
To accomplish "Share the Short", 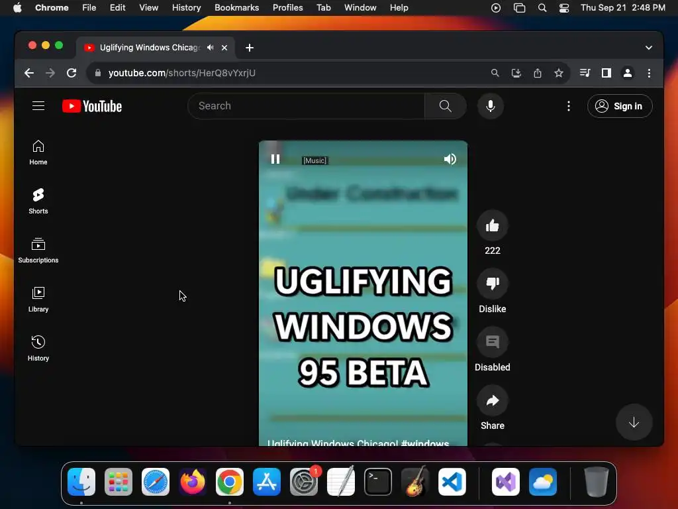I will point(492,400).
